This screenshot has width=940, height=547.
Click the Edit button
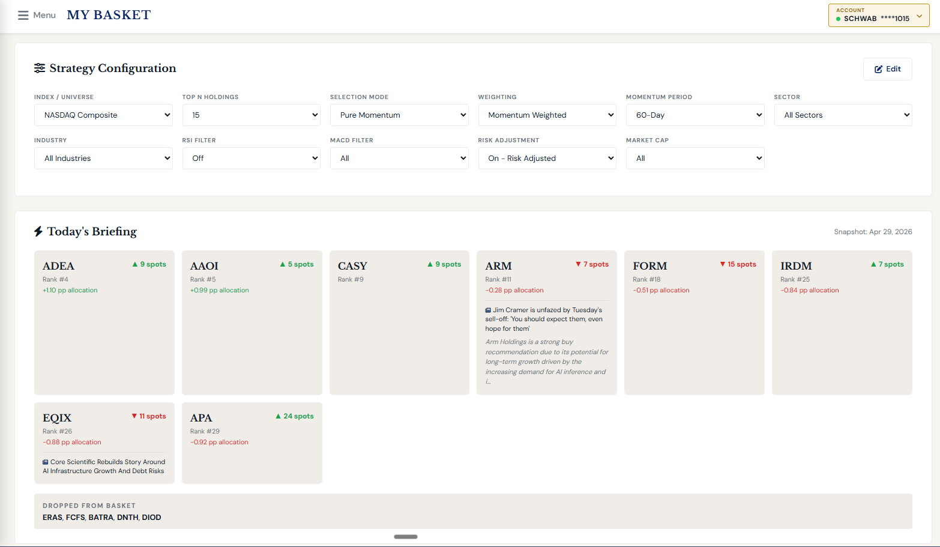(x=887, y=68)
